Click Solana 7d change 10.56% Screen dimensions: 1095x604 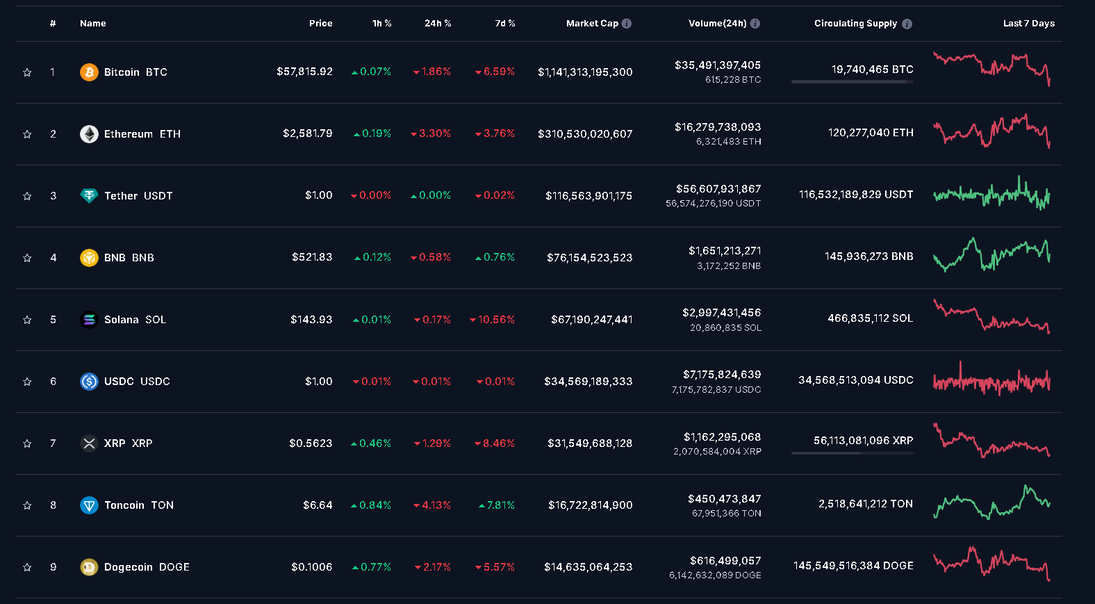point(492,320)
